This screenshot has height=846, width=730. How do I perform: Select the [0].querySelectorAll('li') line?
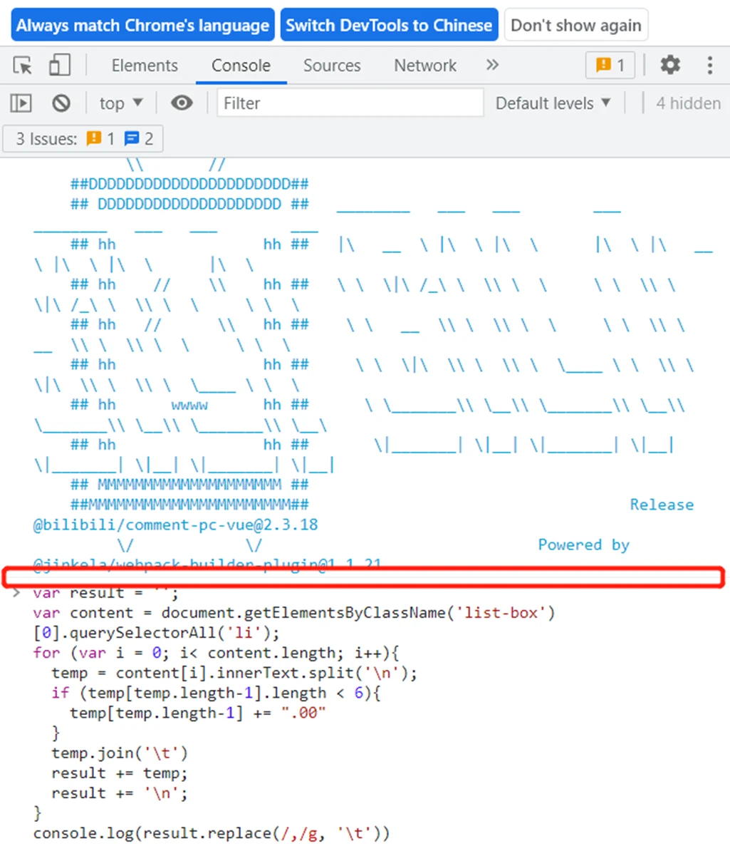[157, 633]
